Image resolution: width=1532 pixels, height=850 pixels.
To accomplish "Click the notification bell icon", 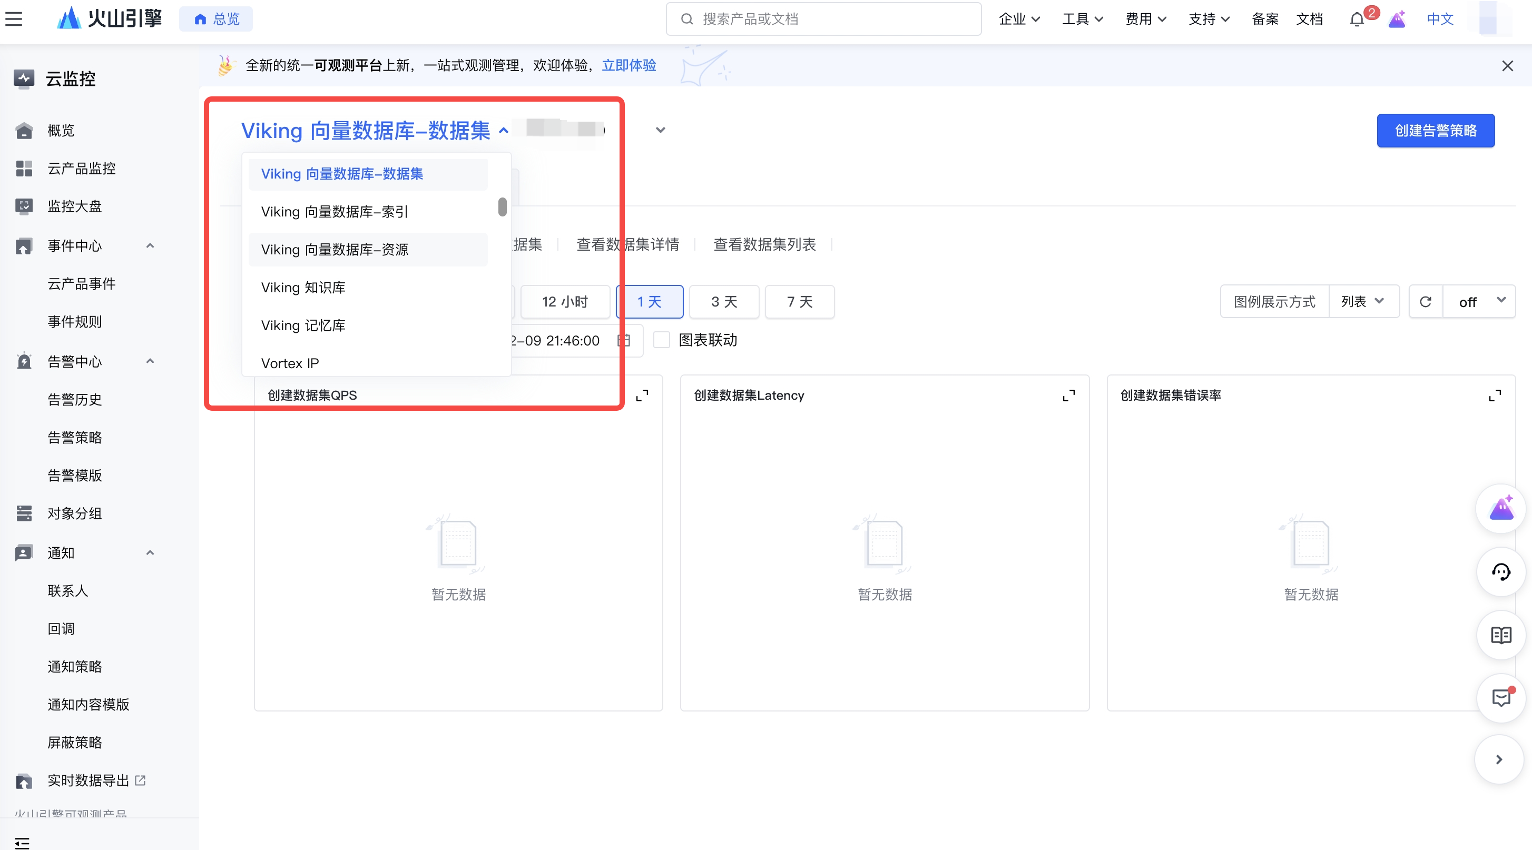I will click(1357, 19).
